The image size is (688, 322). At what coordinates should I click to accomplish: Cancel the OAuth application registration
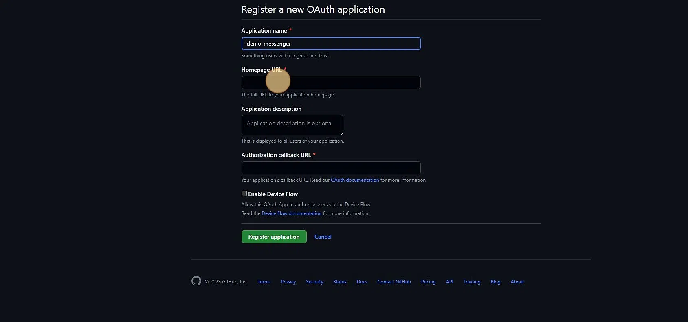(x=323, y=237)
